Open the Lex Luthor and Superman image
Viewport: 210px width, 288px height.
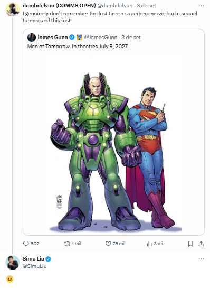coord(113,143)
